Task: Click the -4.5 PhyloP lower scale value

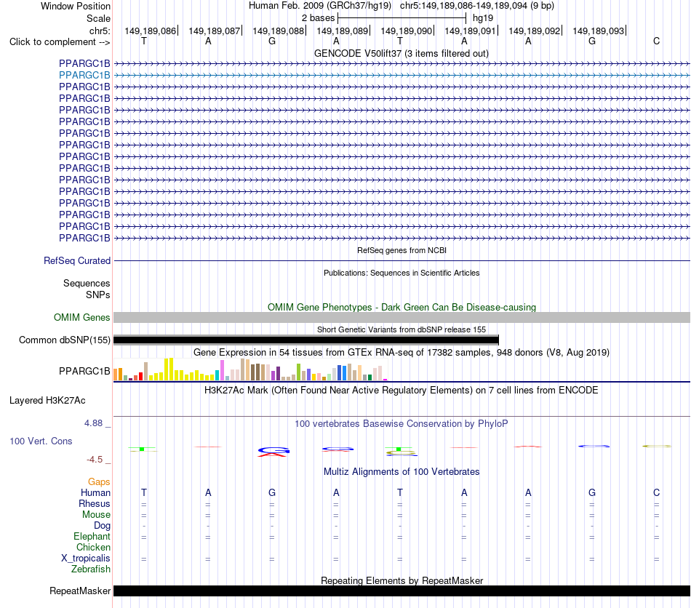Action: pyautogui.click(x=95, y=460)
